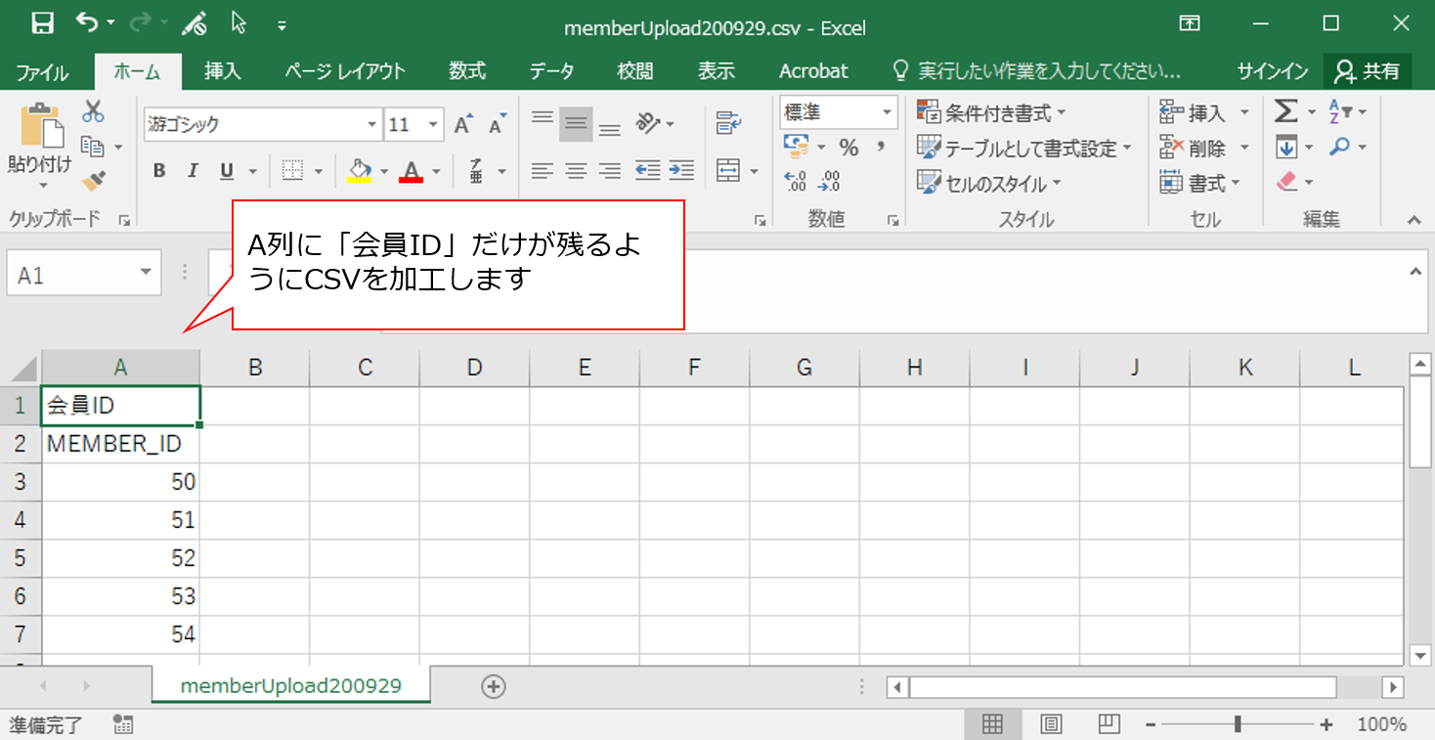The image size is (1435, 740).
Task: Click the Cut scissors icon
Action: coord(93,111)
